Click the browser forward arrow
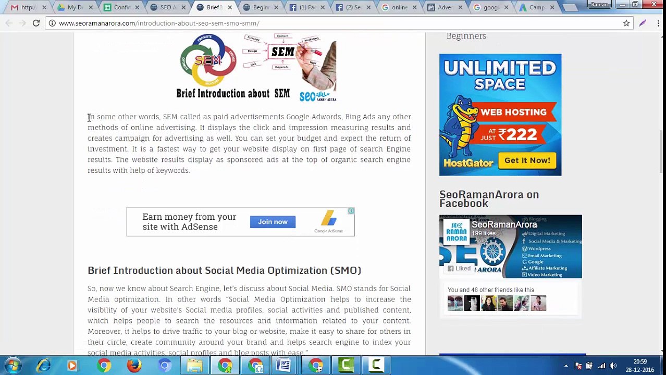 pos(22,23)
